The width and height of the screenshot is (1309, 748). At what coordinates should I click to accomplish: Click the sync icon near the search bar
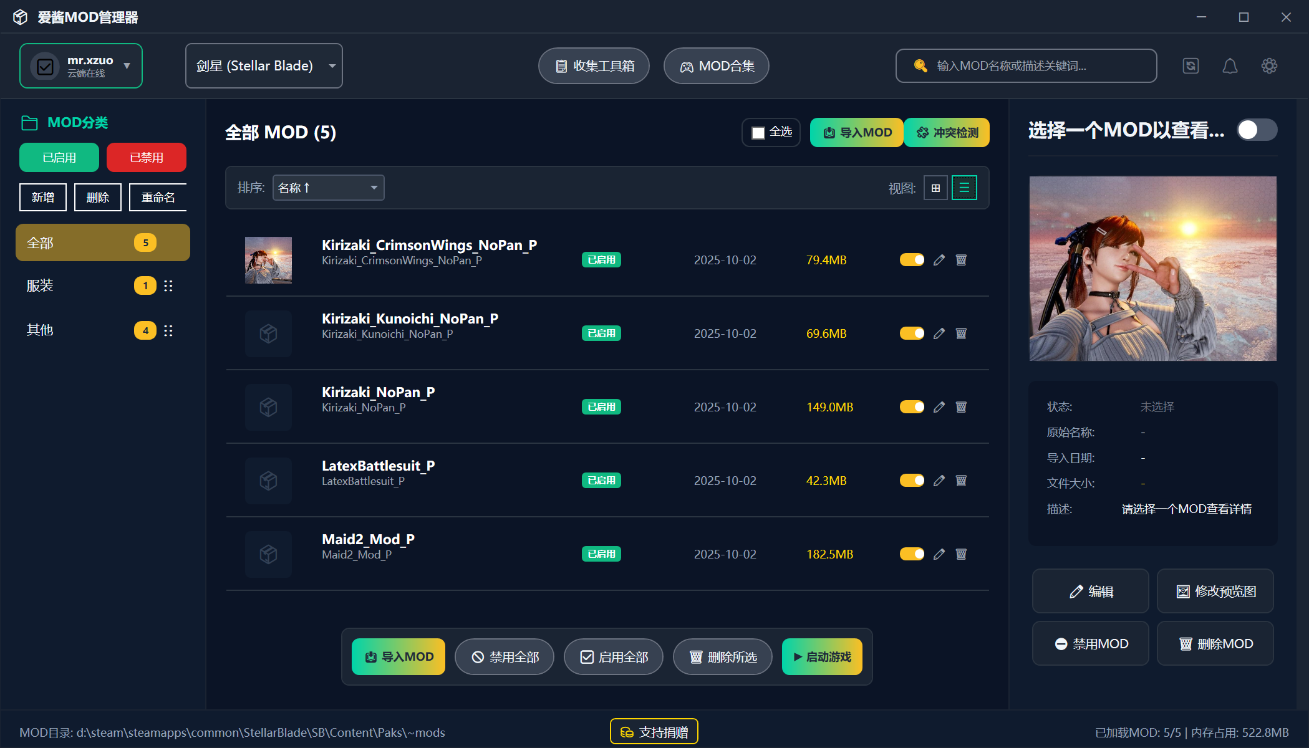[1191, 65]
